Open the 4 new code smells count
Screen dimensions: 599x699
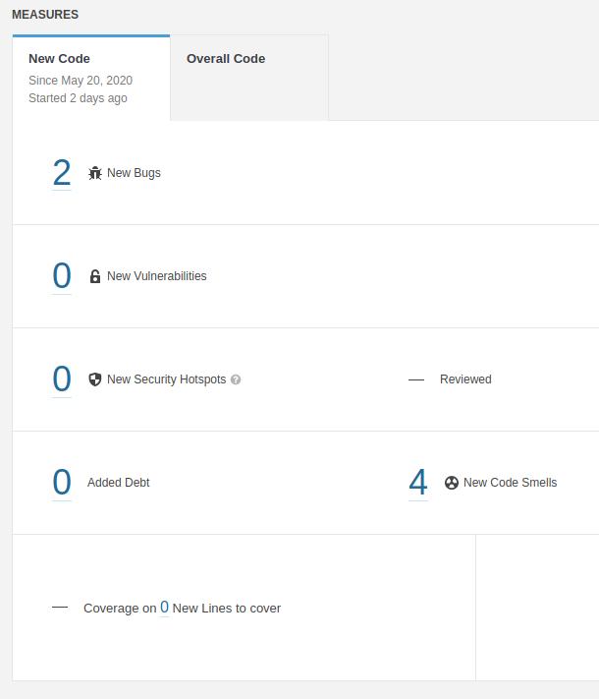[418, 483]
